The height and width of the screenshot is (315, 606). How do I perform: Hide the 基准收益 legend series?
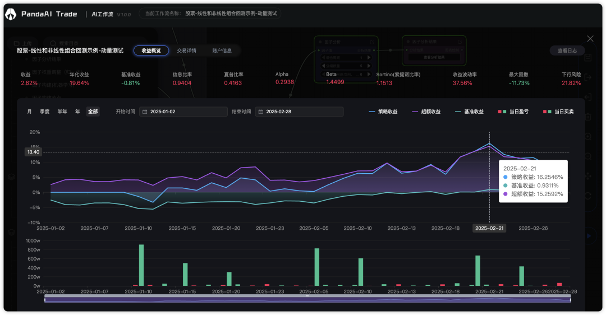pyautogui.click(x=471, y=112)
